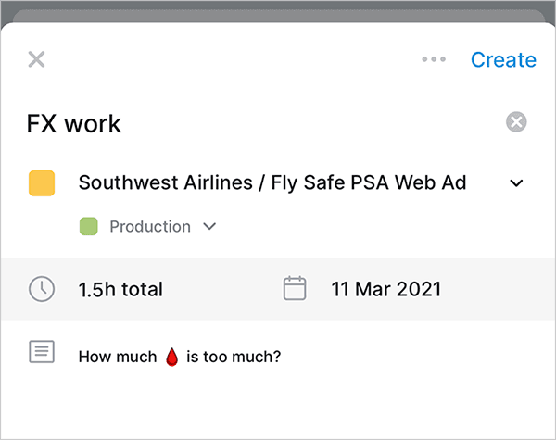Click the notes icon

tap(42, 352)
